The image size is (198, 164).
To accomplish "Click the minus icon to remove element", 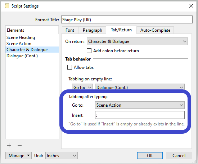I will pos(19,145).
